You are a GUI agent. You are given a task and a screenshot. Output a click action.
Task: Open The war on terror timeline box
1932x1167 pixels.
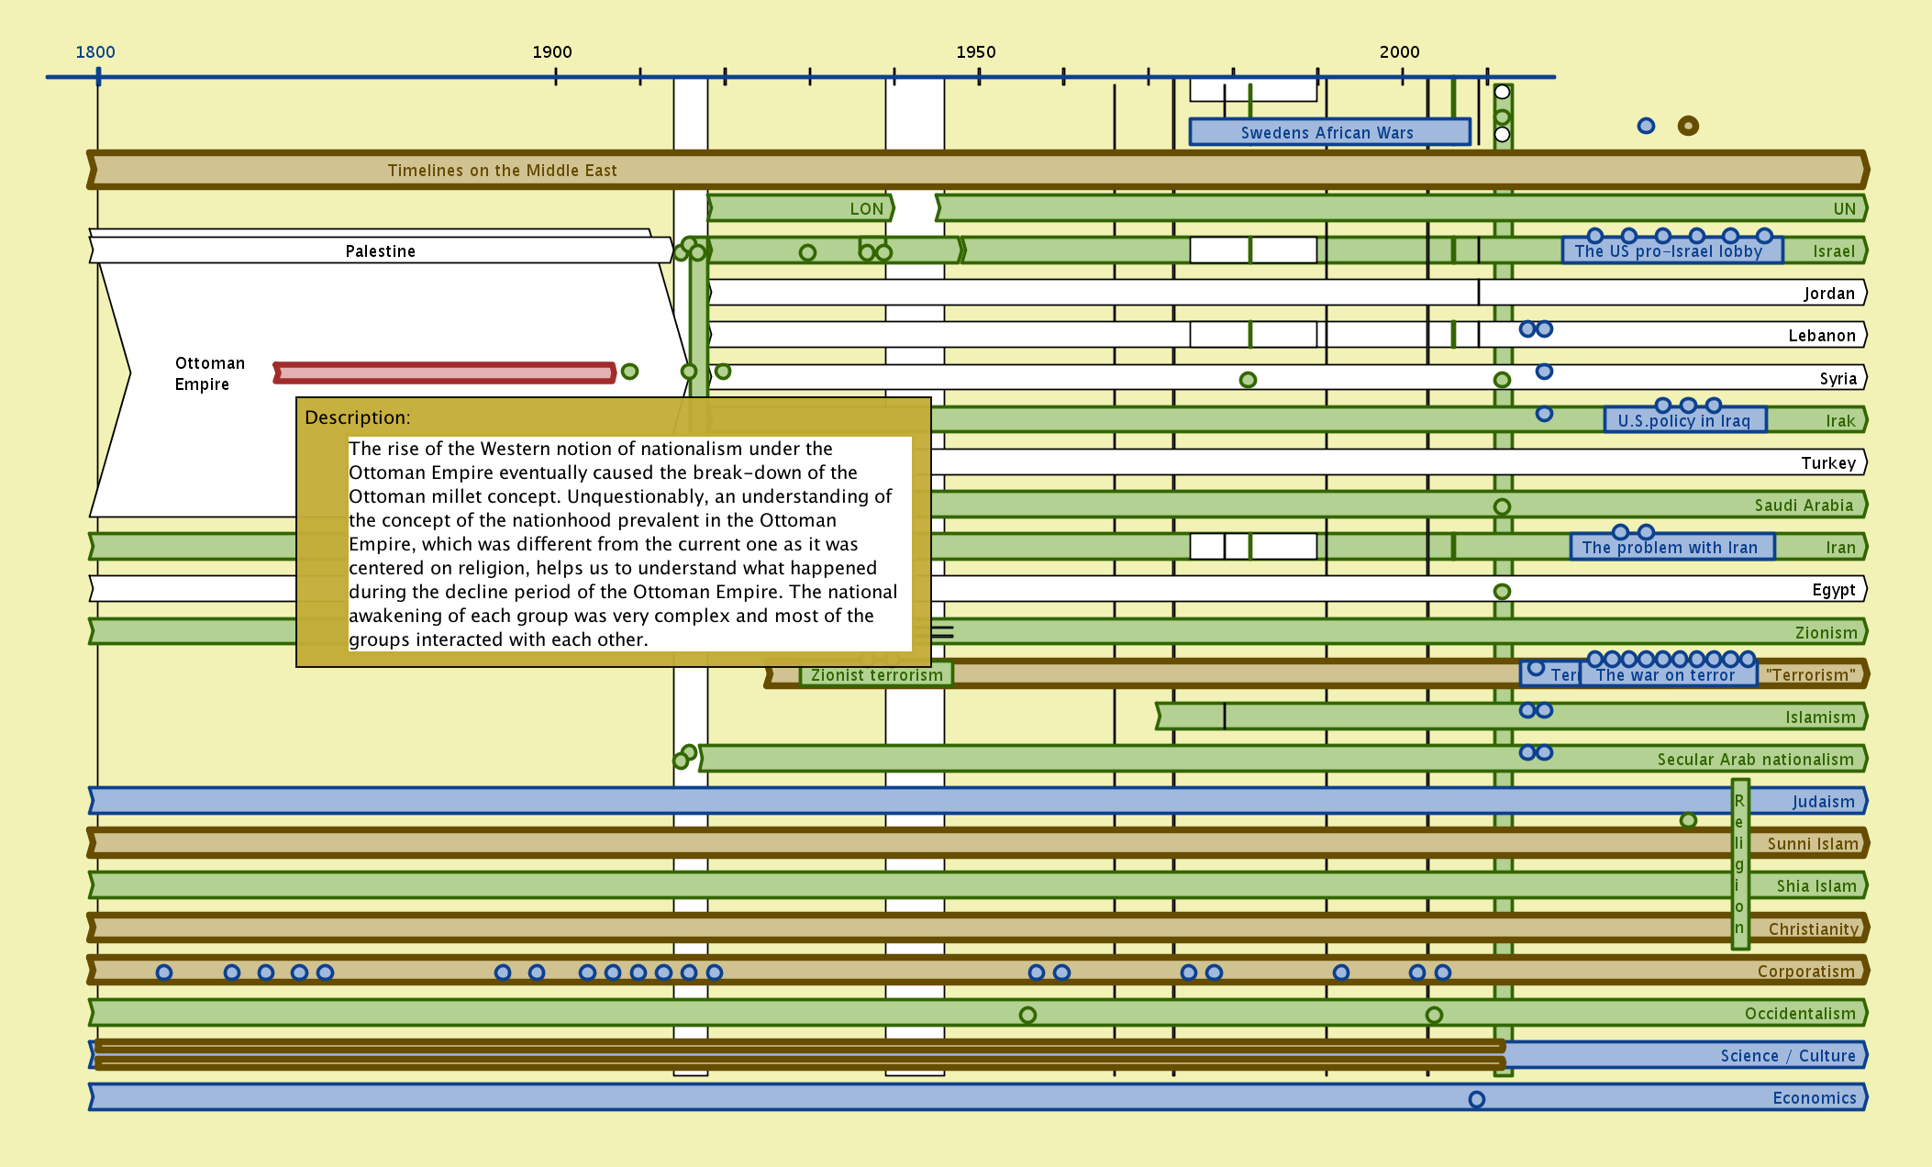tap(1666, 675)
